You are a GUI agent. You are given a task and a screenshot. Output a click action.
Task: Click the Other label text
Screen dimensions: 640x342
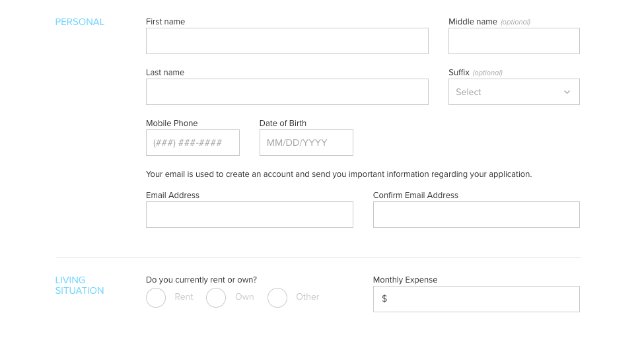[x=308, y=297]
